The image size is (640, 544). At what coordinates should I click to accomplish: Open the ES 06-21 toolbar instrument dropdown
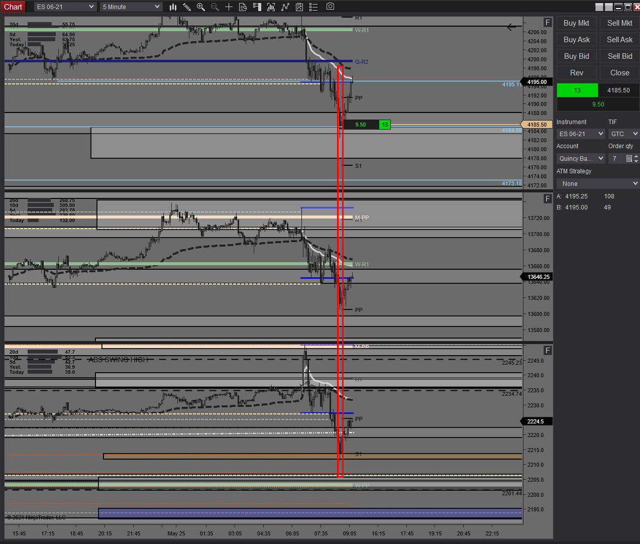click(65, 7)
